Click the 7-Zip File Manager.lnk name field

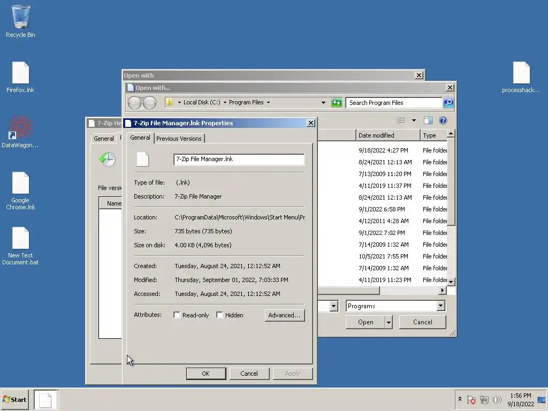[x=239, y=159]
